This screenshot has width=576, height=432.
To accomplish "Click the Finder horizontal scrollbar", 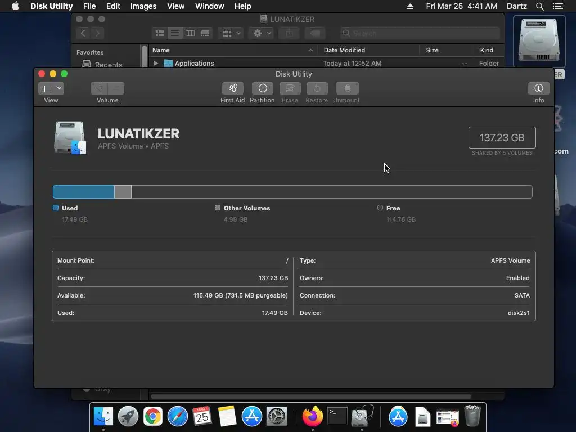I will tap(310, 397).
